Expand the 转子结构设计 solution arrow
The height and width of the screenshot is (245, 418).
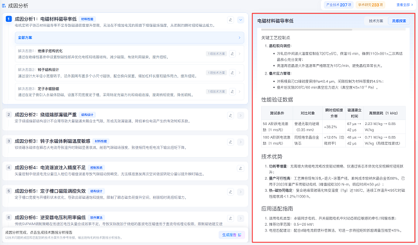(239, 72)
